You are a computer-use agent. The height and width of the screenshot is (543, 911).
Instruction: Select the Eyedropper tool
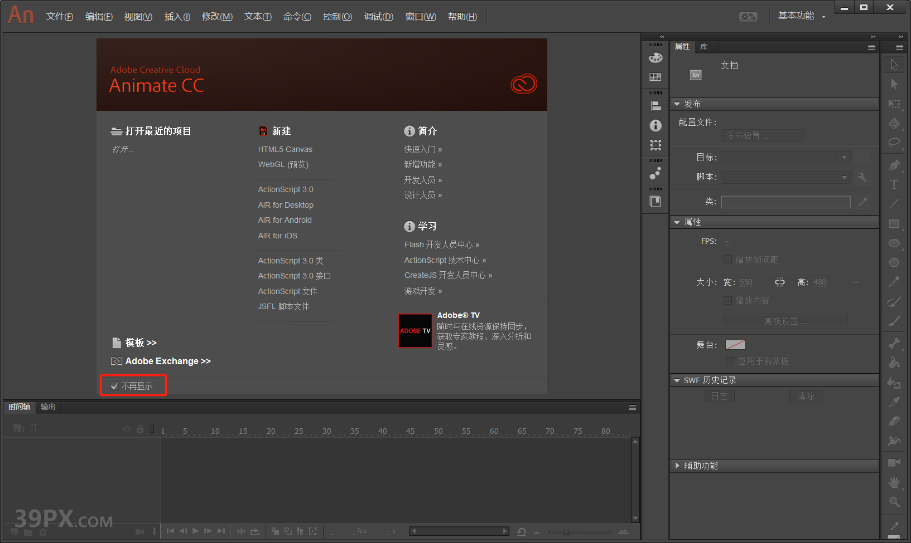tap(894, 402)
